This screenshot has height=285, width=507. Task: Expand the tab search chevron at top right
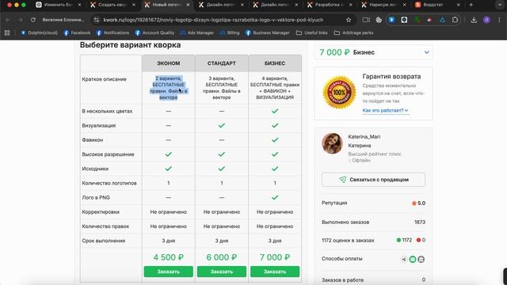pyautogui.click(x=500, y=5)
